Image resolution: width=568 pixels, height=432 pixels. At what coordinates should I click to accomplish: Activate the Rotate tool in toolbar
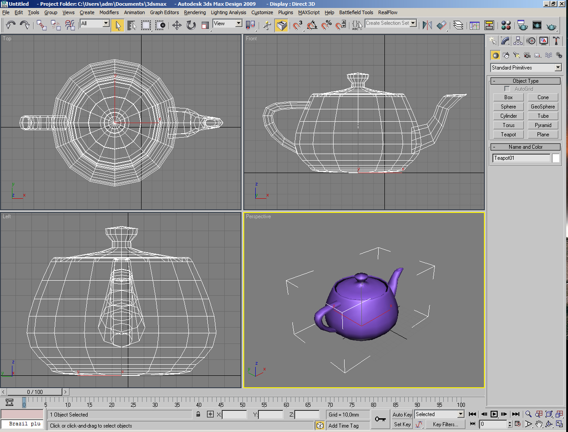point(191,25)
